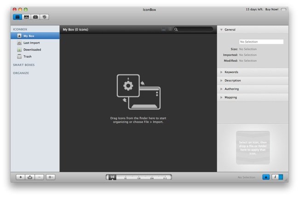This screenshot has width=299, height=197.
Task: Click the No Selection name field
Action: [x=261, y=42]
